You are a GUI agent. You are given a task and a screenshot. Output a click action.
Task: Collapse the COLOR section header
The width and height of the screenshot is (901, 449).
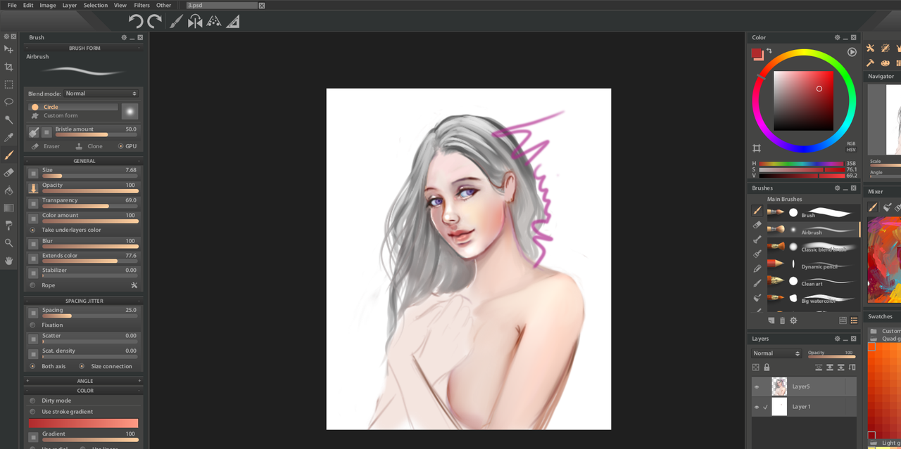(84, 391)
